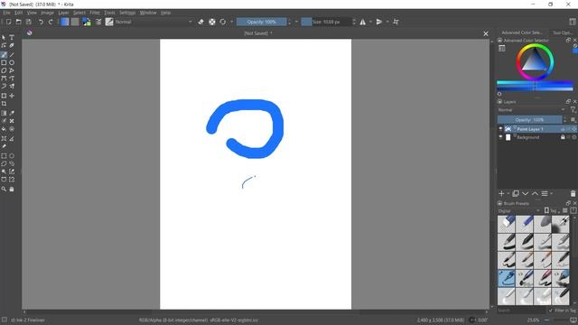Select the Gradient tool
This screenshot has width=578, height=325.
coord(4,113)
